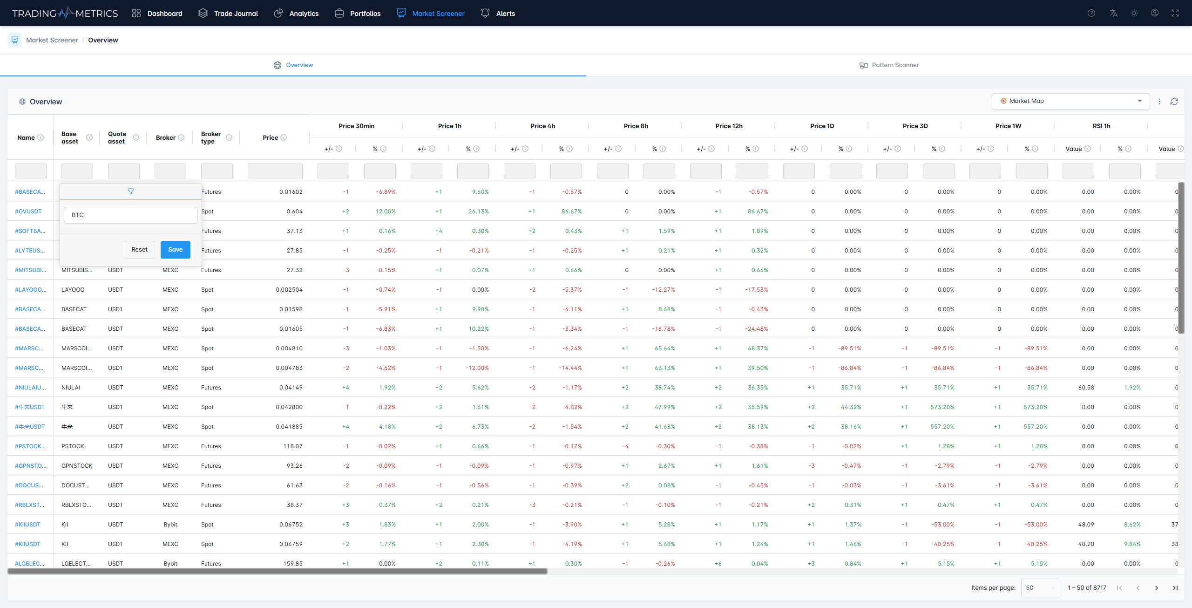1192x608 pixels.
Task: Click the BTC filter text field
Action: tap(131, 215)
